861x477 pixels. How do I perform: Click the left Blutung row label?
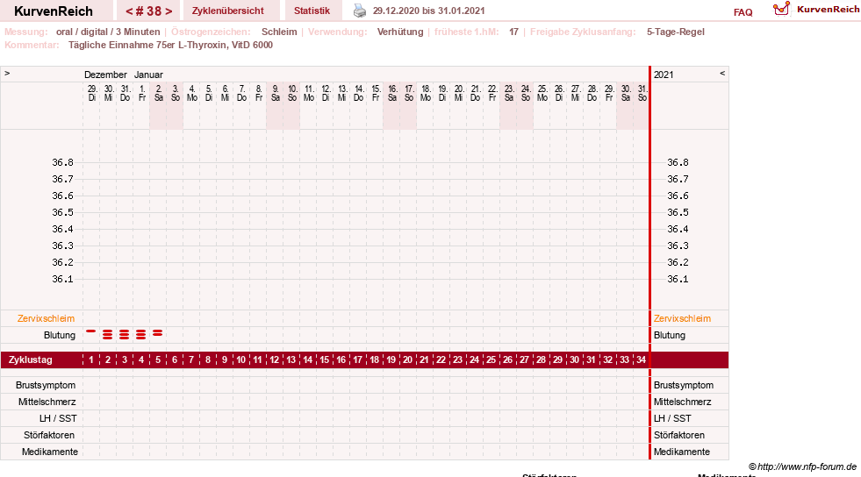click(x=60, y=335)
